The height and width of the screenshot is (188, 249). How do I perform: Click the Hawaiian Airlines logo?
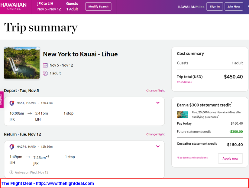(x=13, y=6)
